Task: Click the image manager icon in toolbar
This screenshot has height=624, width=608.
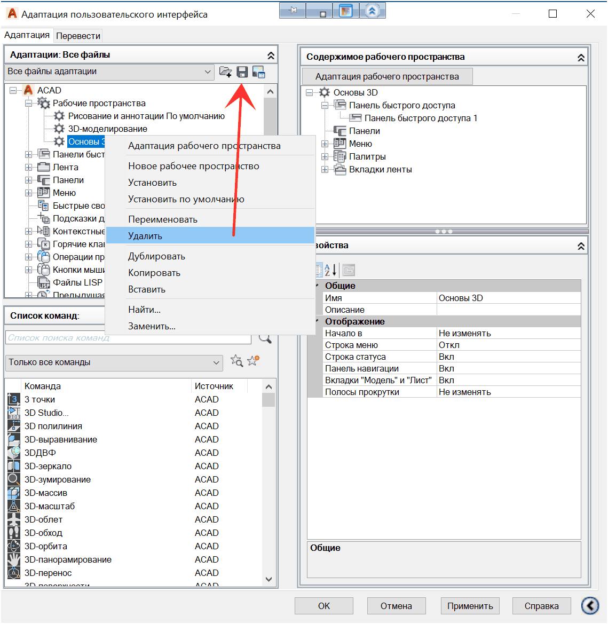Action: point(259,72)
